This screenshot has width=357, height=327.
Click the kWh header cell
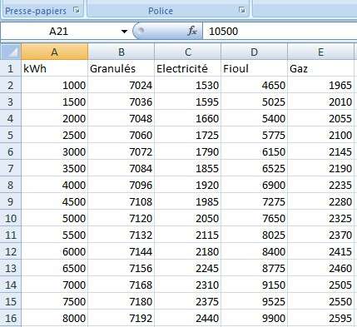[54, 68]
